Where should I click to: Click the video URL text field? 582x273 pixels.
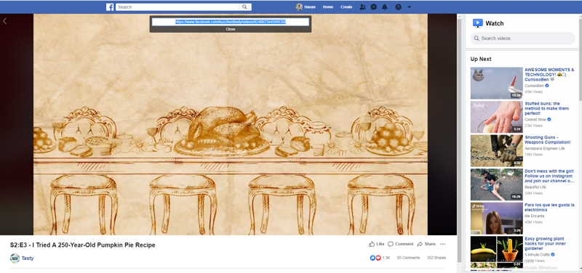(x=231, y=22)
